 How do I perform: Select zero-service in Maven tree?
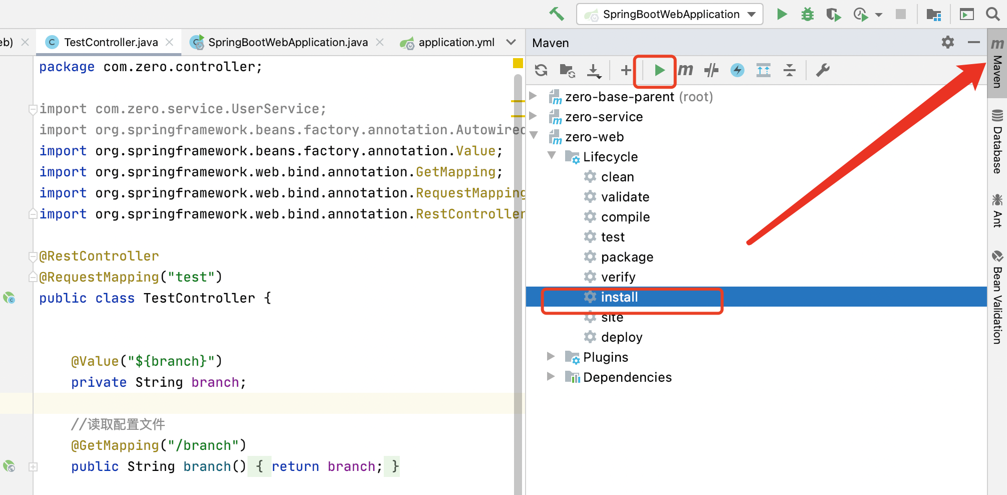[x=604, y=117]
